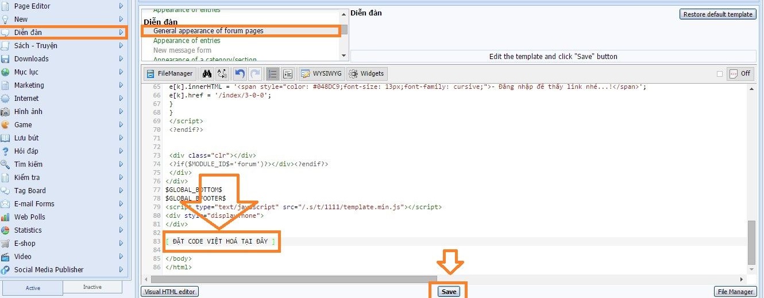
Task: Click the Social Media Publisher icon
Action: click(x=5, y=269)
